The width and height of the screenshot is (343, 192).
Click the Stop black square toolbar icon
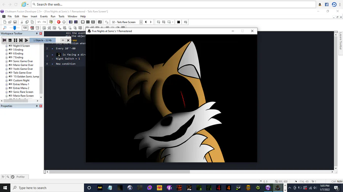(x=178, y=22)
